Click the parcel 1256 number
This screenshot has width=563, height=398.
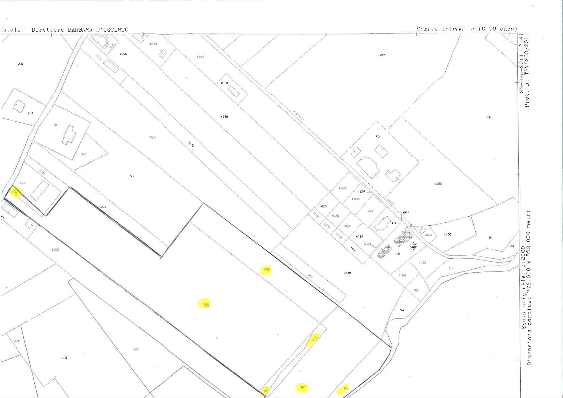(438, 184)
